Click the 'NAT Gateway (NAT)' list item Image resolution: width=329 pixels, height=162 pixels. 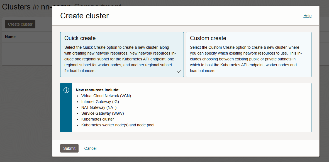click(x=99, y=107)
